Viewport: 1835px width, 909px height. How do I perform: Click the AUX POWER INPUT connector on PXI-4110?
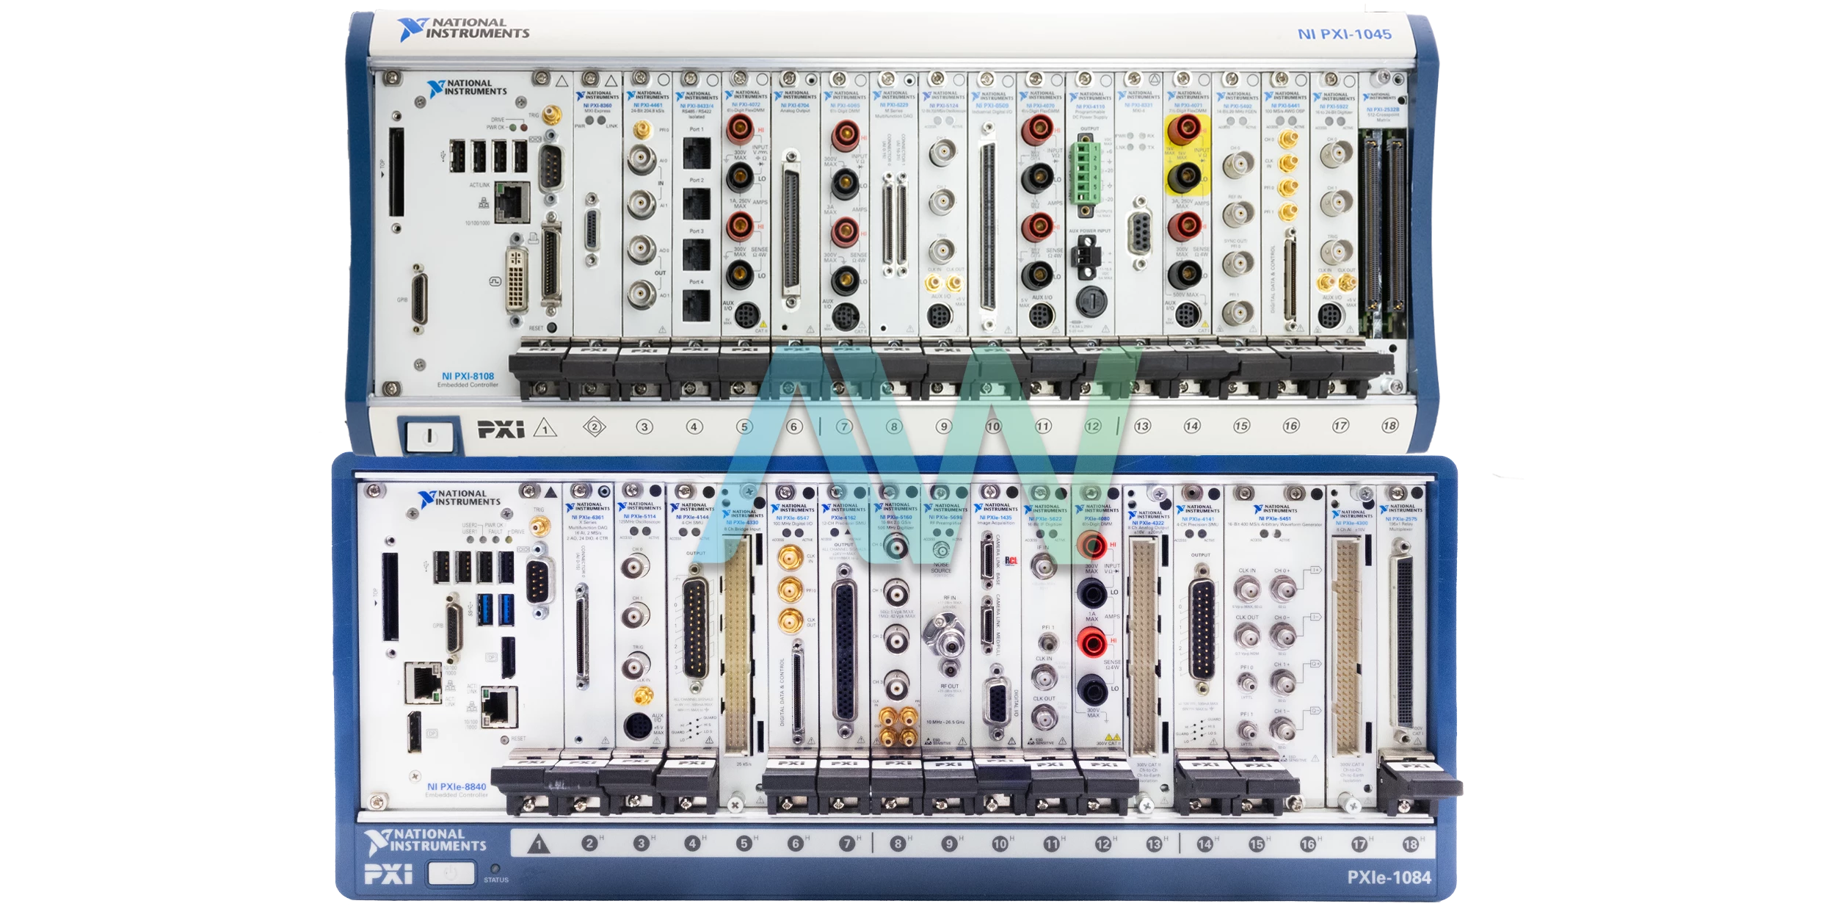(1085, 257)
